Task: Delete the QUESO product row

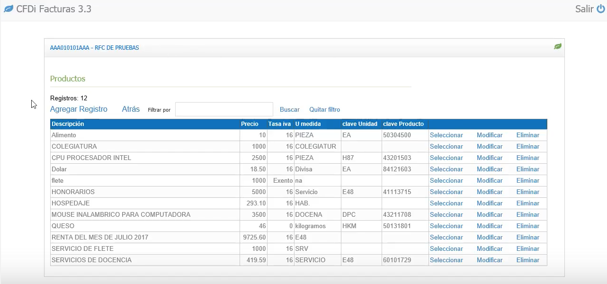Action: tap(527, 226)
